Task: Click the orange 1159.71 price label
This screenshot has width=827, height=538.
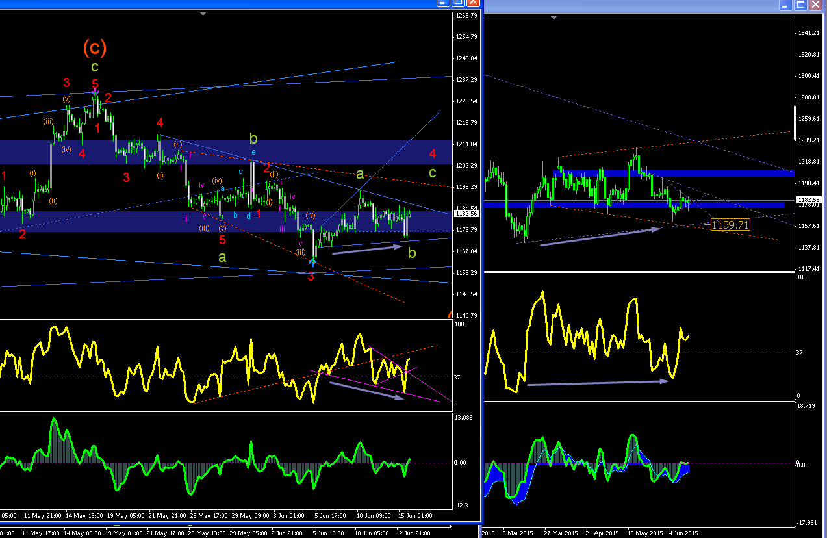Action: (731, 225)
